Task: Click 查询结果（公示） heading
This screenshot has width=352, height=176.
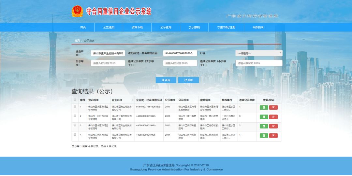Action: (92, 91)
